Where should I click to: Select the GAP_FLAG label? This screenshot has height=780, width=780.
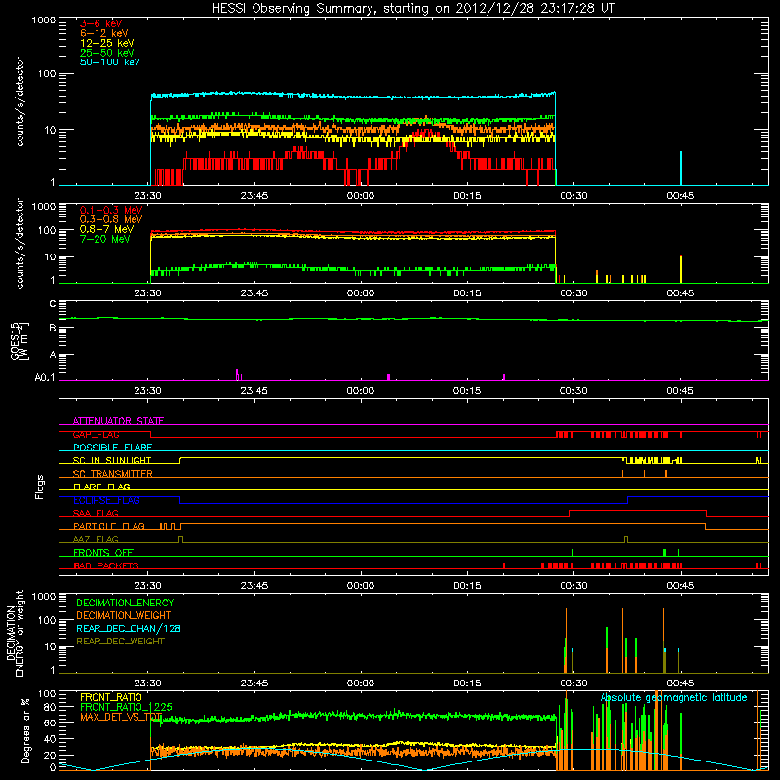96,434
